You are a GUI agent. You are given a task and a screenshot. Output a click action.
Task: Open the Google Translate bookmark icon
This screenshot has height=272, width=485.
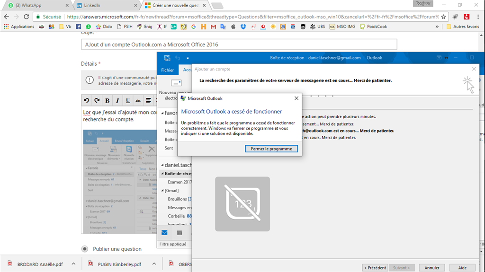(x=223, y=26)
